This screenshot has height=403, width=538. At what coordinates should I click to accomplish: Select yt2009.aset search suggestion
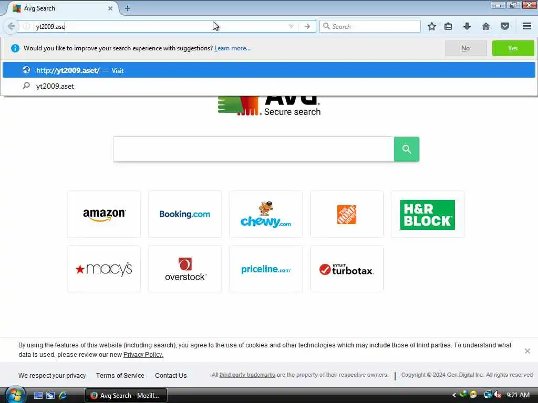pos(268,86)
